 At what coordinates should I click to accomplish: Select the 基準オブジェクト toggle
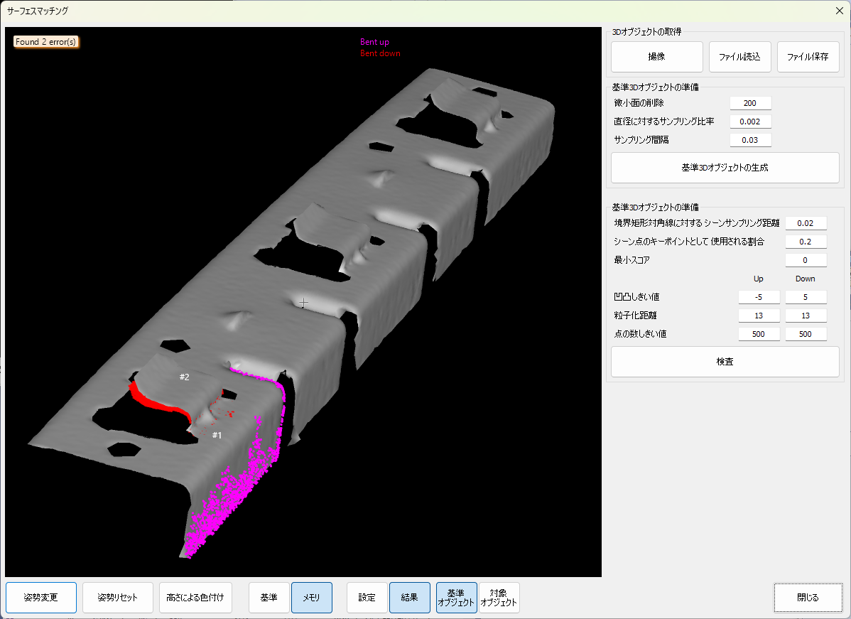(456, 598)
